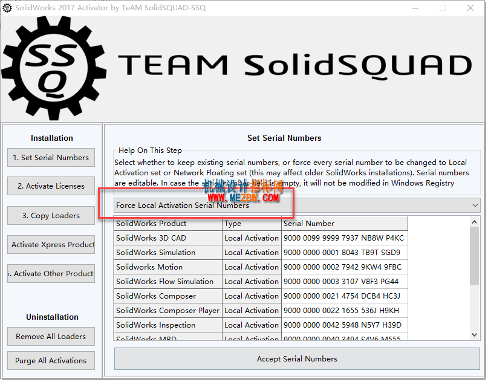The width and height of the screenshot is (488, 382).
Task: Click the table scrollbar up arrow
Action: tap(474, 222)
